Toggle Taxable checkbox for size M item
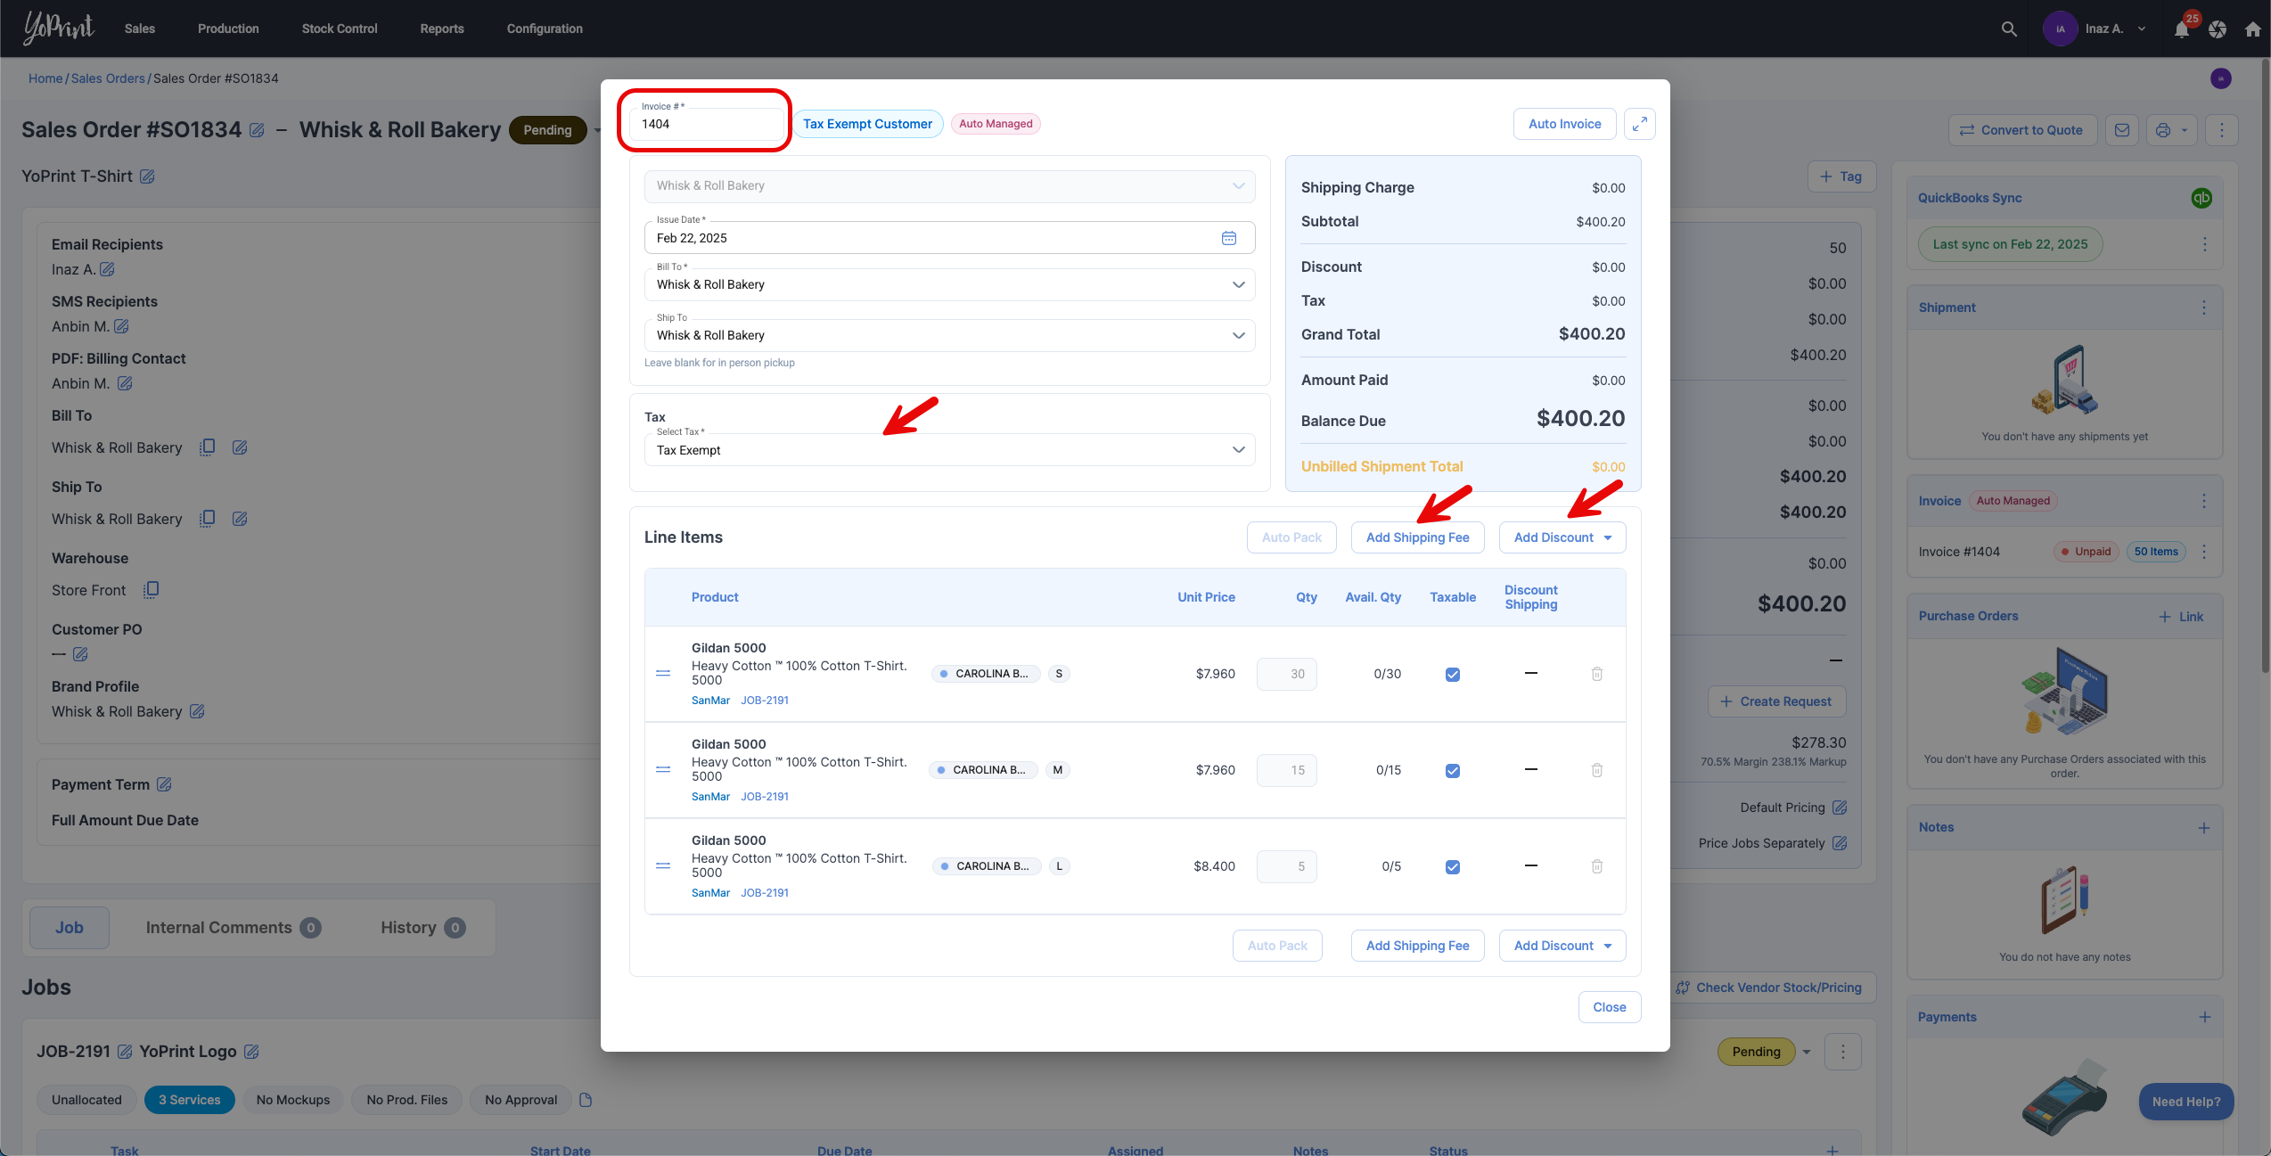Screen dimensions: 2271x1156 tap(1453, 771)
